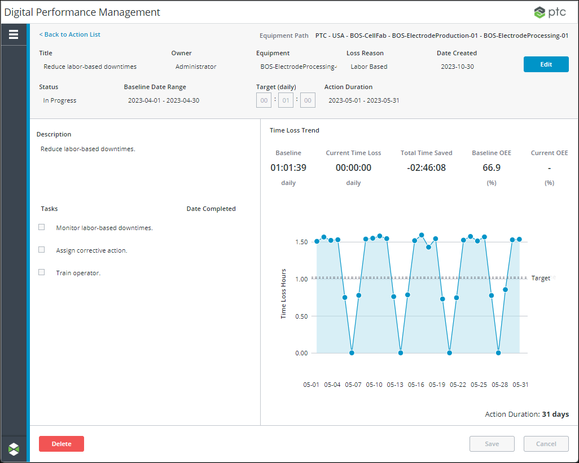Check the 'Train operator' task
Screen dimensions: 579x463
coord(41,272)
